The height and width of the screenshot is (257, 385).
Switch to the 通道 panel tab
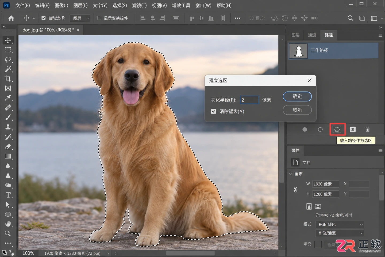coord(312,35)
